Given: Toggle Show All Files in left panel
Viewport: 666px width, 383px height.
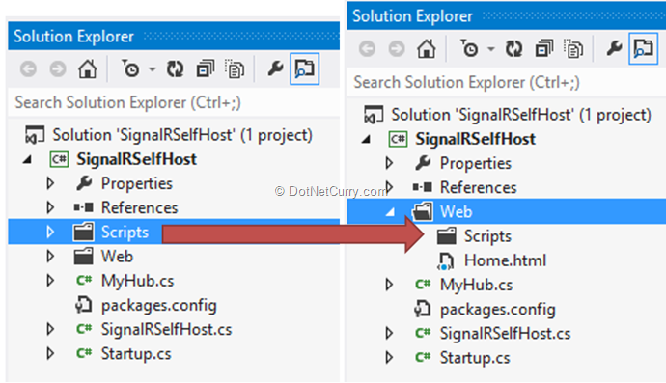Looking at the screenshot, I should click(235, 68).
